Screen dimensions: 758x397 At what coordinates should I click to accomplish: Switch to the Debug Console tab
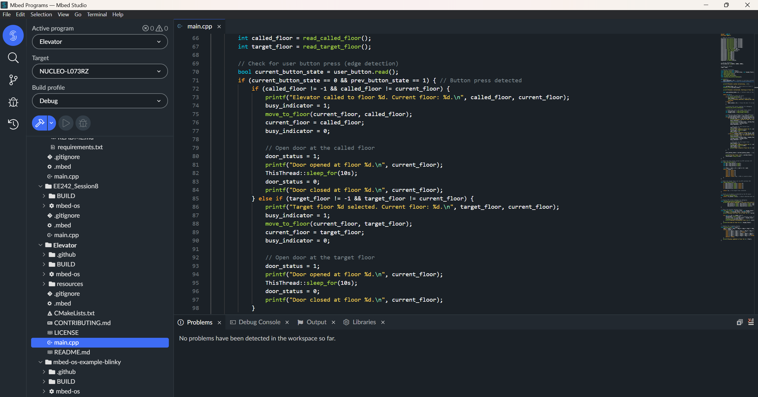tap(259, 322)
